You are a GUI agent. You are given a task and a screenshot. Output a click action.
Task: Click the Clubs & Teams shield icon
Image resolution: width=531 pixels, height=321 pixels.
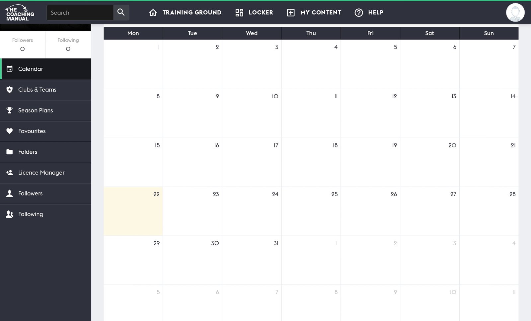click(x=10, y=90)
